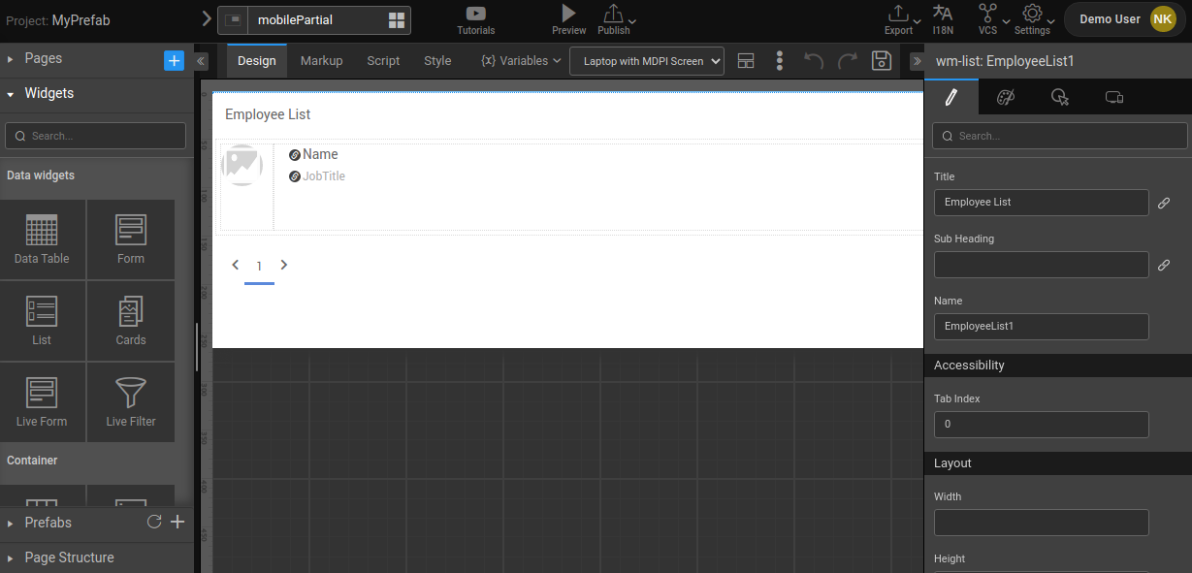This screenshot has width=1192, height=573.
Task: Click the Tab Index input field
Action: [1041, 425]
